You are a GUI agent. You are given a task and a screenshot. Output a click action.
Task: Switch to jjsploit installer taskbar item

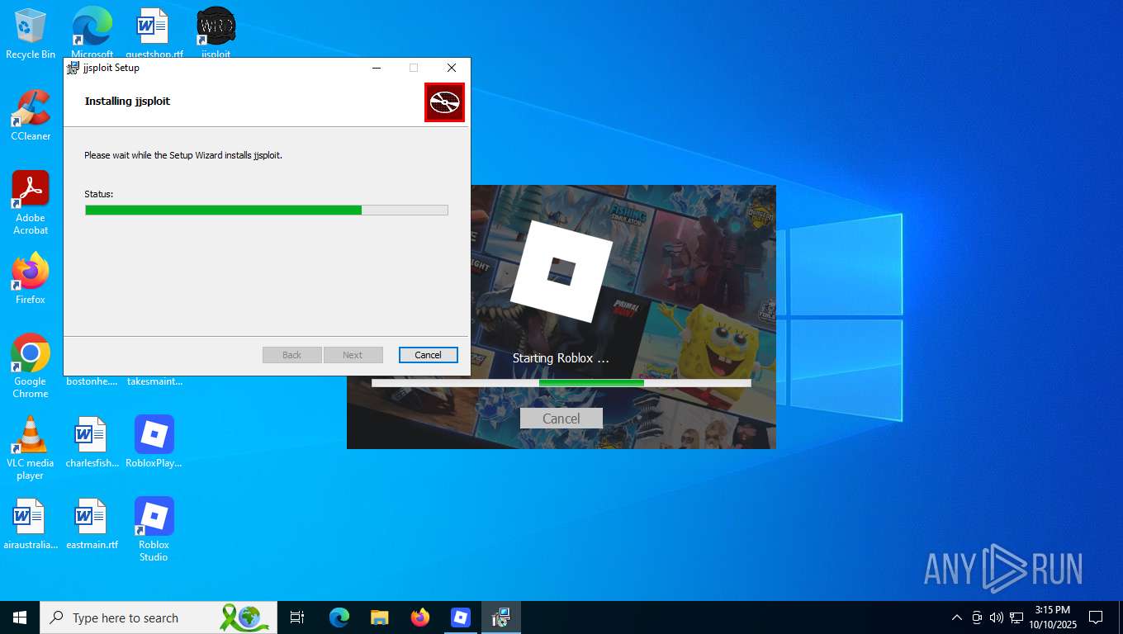(501, 617)
